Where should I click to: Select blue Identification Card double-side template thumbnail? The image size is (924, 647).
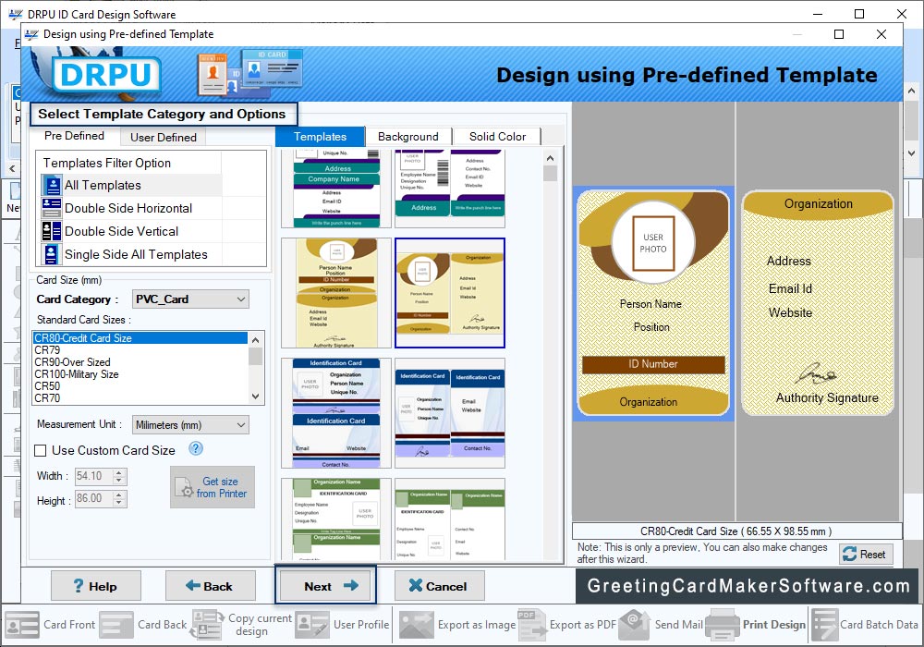450,413
